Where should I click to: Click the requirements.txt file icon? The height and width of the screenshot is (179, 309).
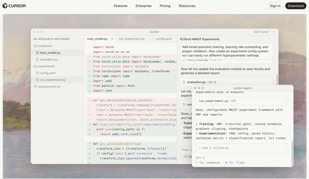[x=35, y=87]
